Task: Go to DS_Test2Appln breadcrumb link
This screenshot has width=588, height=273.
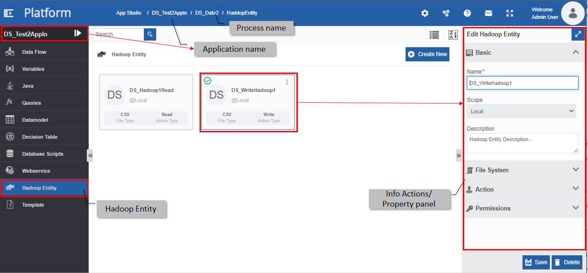Action: click(x=169, y=13)
